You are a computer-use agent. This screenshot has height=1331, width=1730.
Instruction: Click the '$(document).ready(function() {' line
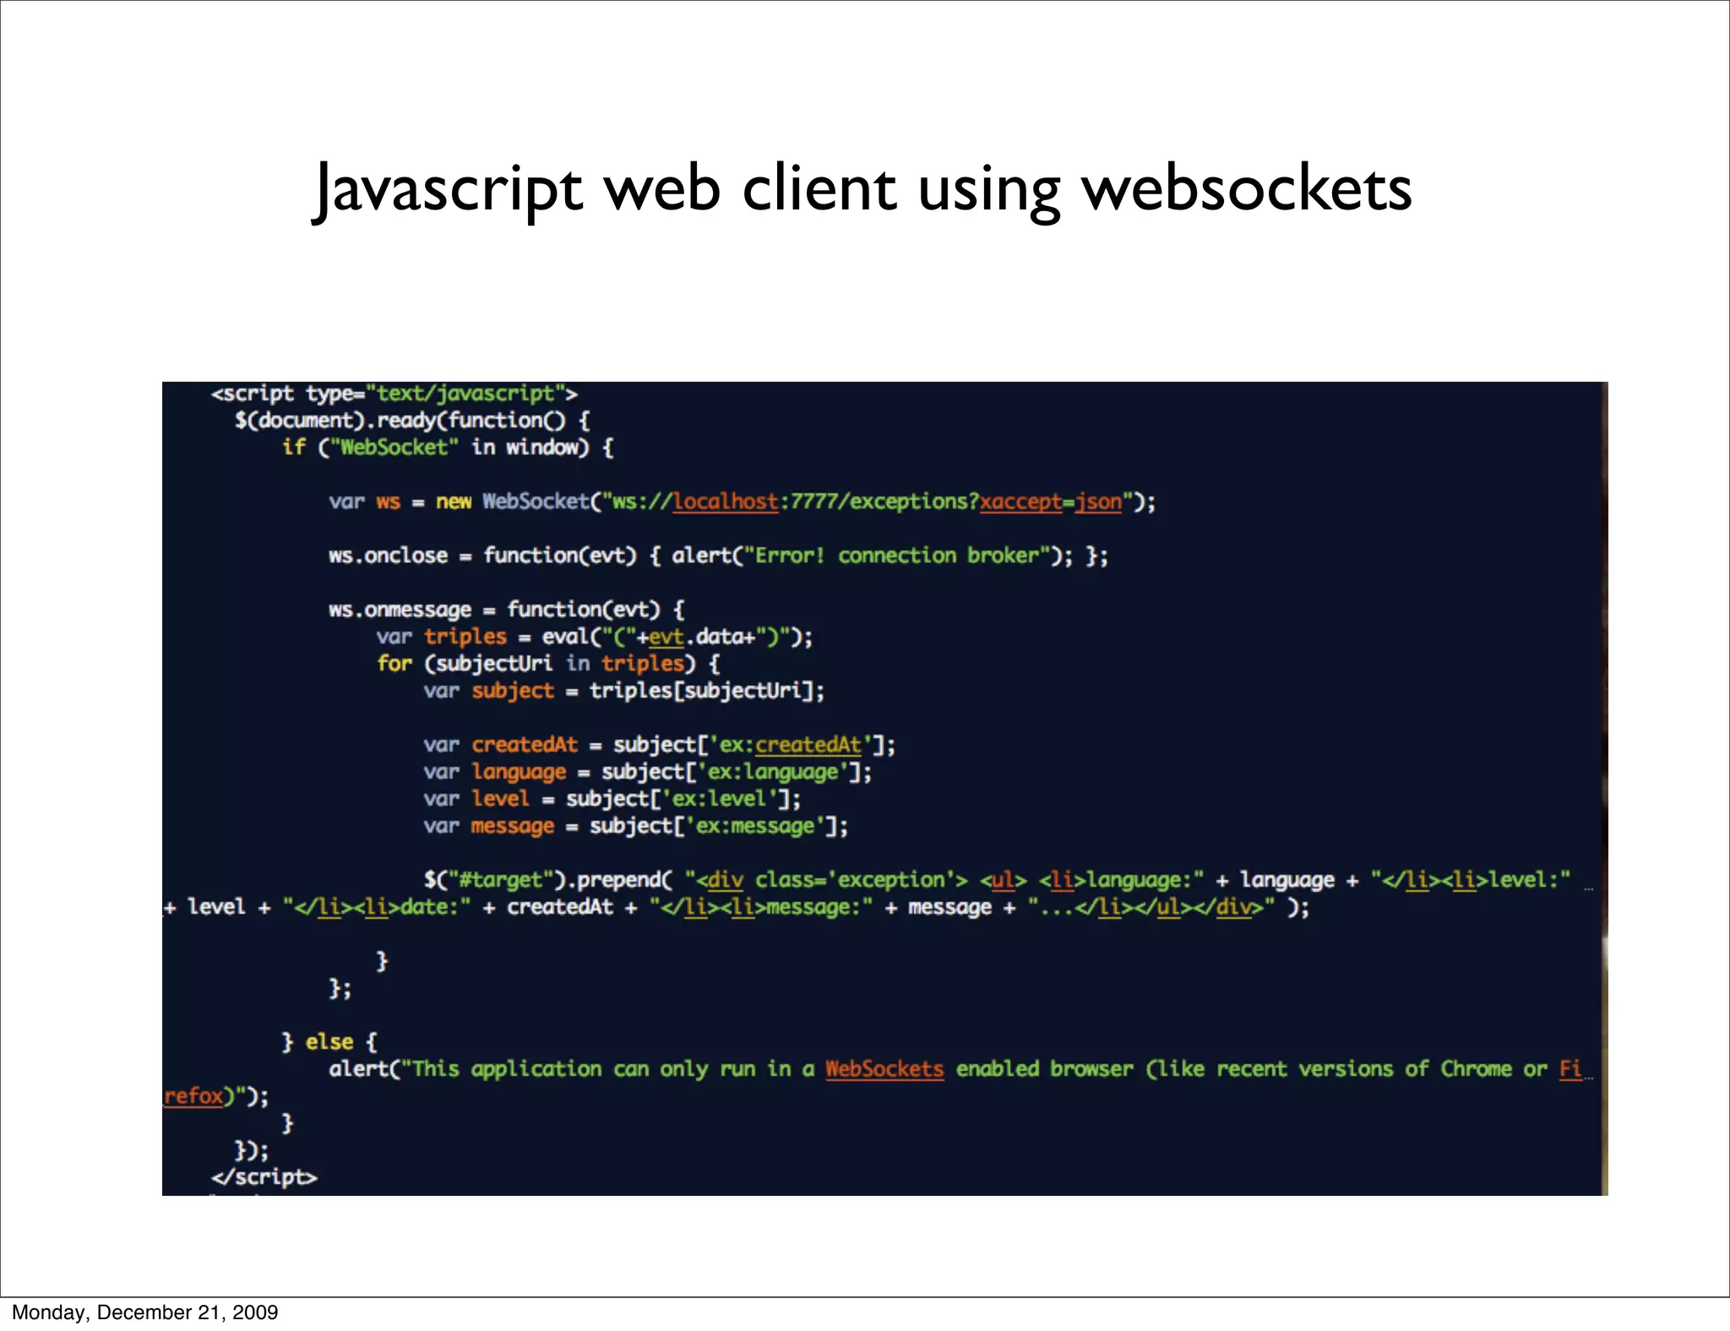click(412, 421)
